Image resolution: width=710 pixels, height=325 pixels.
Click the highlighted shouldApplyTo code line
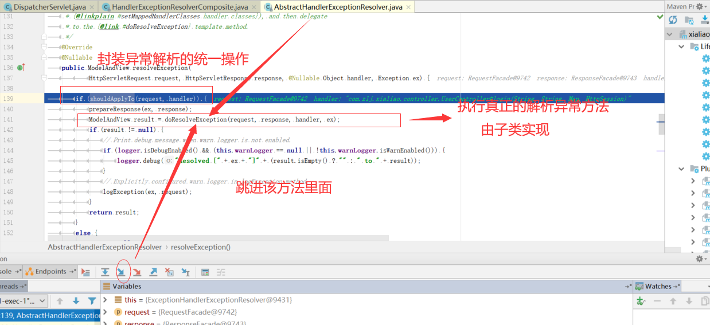pyautogui.click(x=354, y=99)
